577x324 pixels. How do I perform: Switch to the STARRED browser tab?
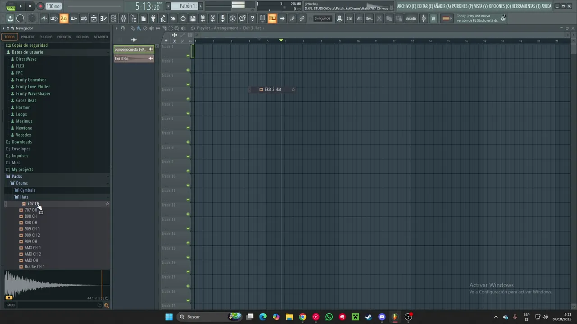pos(101,37)
